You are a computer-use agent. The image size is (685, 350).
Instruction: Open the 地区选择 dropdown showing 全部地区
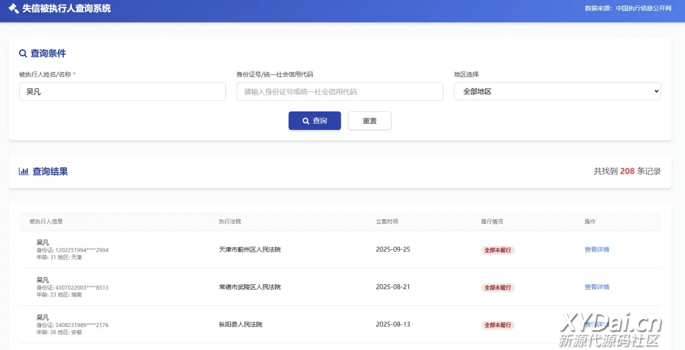coord(557,91)
